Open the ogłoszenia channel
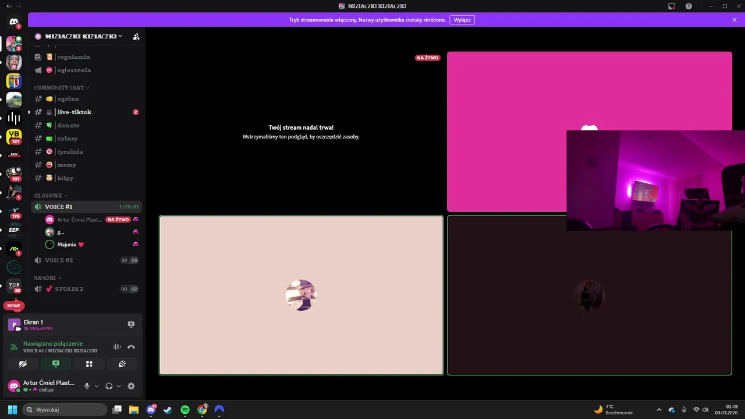745x419 pixels. tap(86, 70)
